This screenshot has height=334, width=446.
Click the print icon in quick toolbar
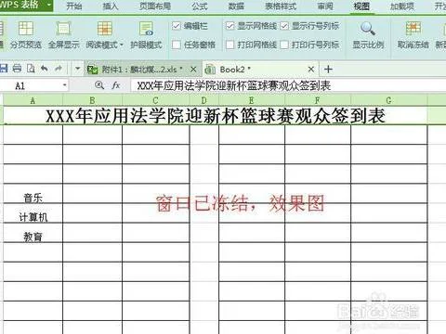17,69
